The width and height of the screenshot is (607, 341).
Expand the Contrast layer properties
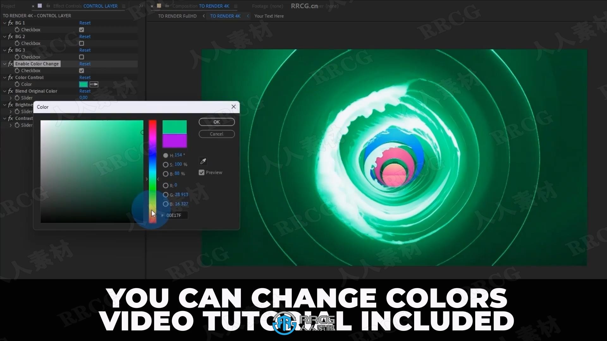(5, 118)
